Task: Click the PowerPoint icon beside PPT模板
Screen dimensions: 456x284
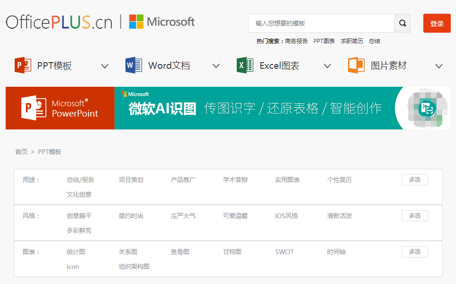Action: pos(23,65)
